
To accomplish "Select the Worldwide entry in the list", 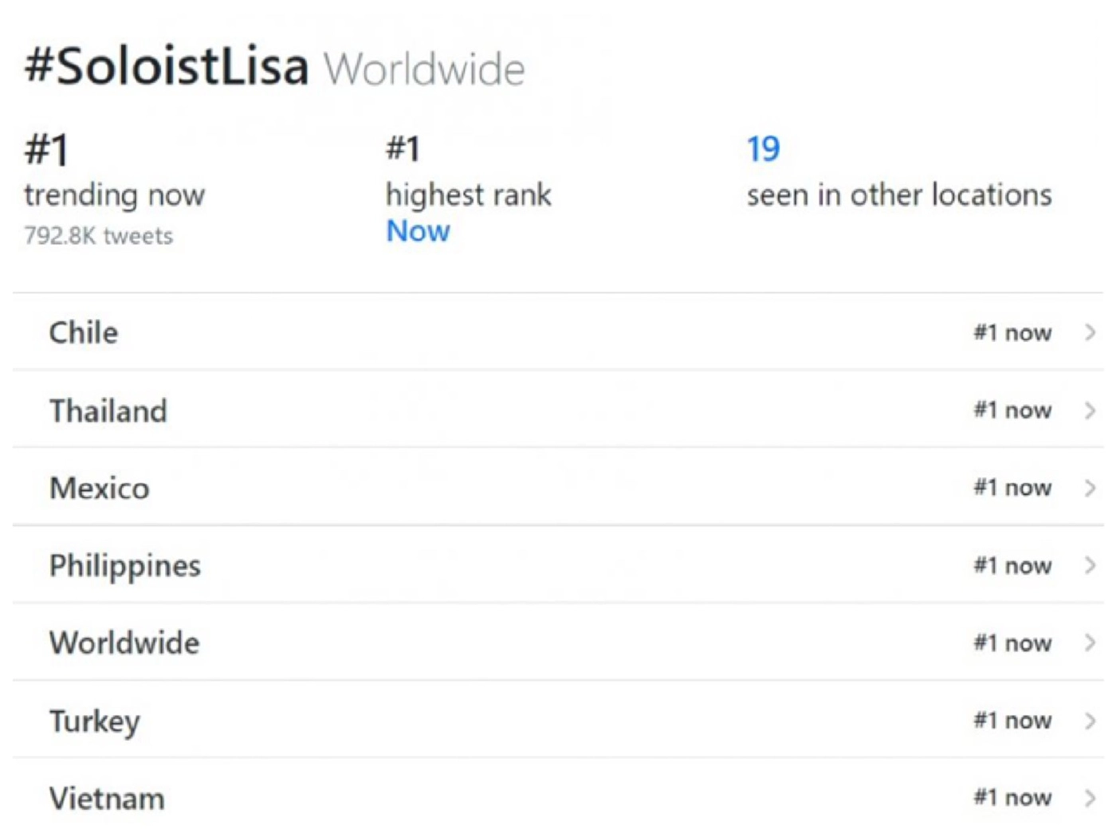I will coord(124,642).
